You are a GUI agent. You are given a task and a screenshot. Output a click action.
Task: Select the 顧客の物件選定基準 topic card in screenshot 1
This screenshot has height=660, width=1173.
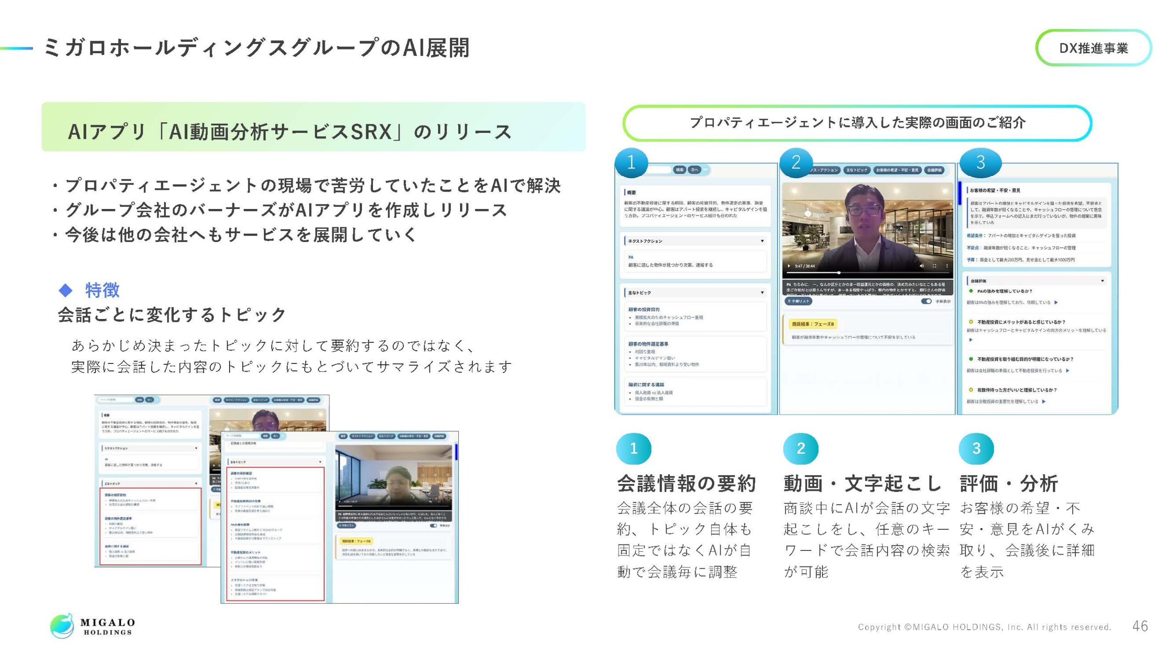tap(695, 354)
